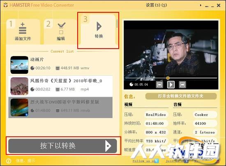The image size is (226, 166).
Task: Click the size icon beside 448.91 MB
Action: click(58, 68)
